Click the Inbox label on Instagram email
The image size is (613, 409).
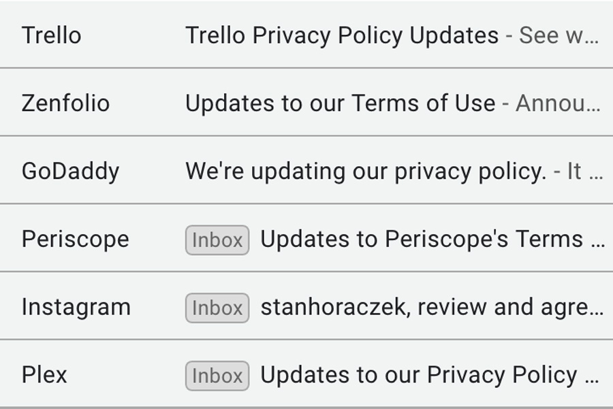(217, 308)
